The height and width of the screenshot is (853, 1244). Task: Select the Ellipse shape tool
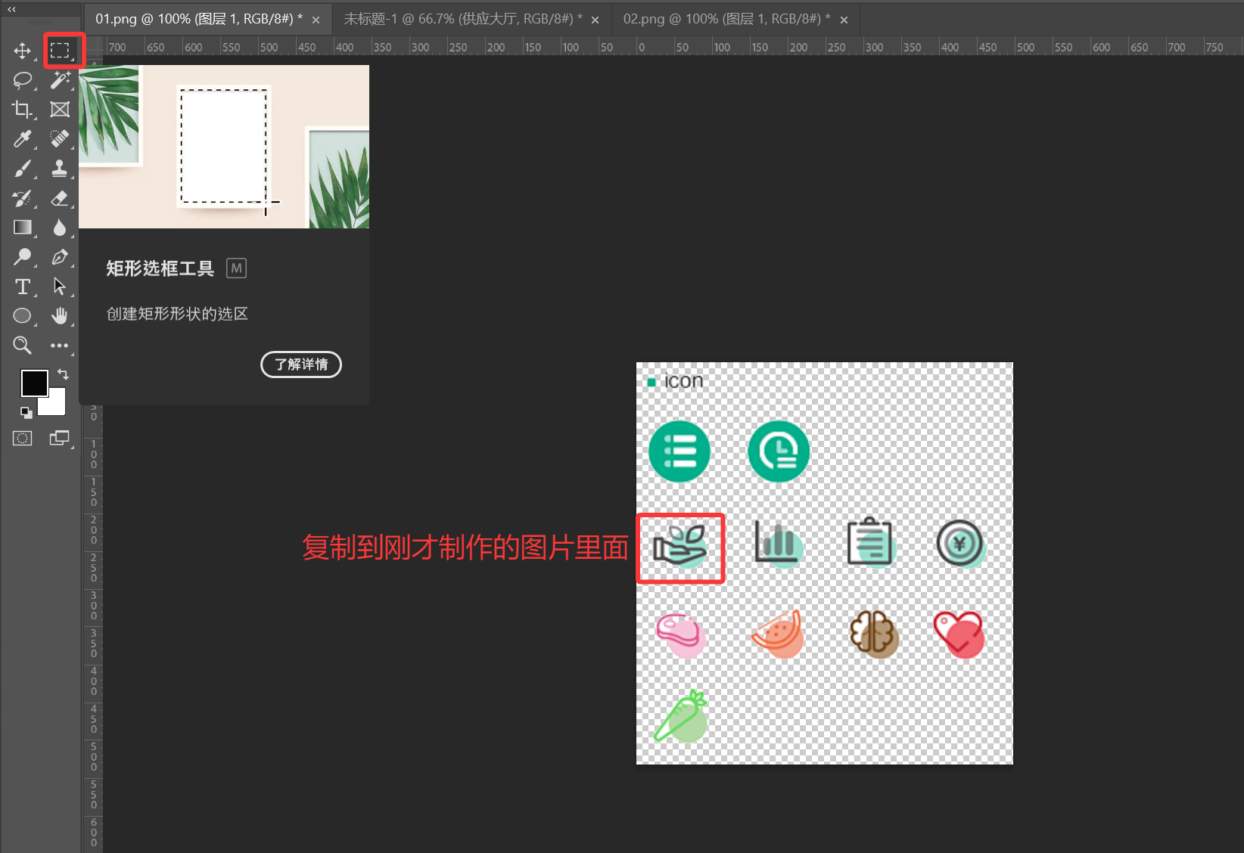coord(22,316)
